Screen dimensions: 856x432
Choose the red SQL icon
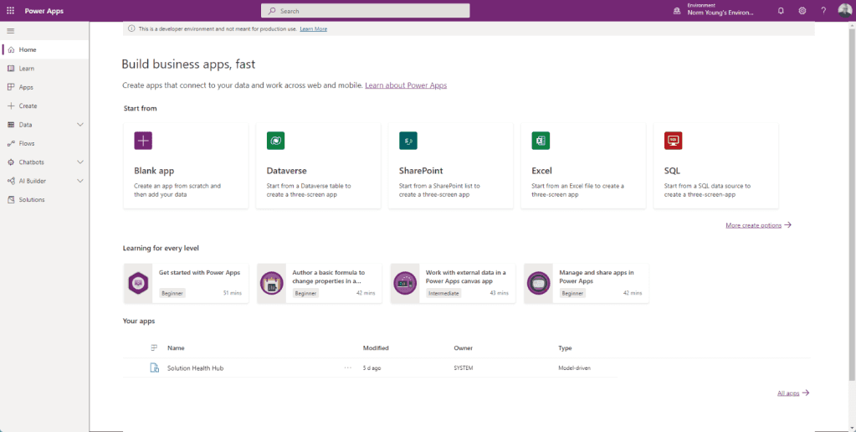673,141
